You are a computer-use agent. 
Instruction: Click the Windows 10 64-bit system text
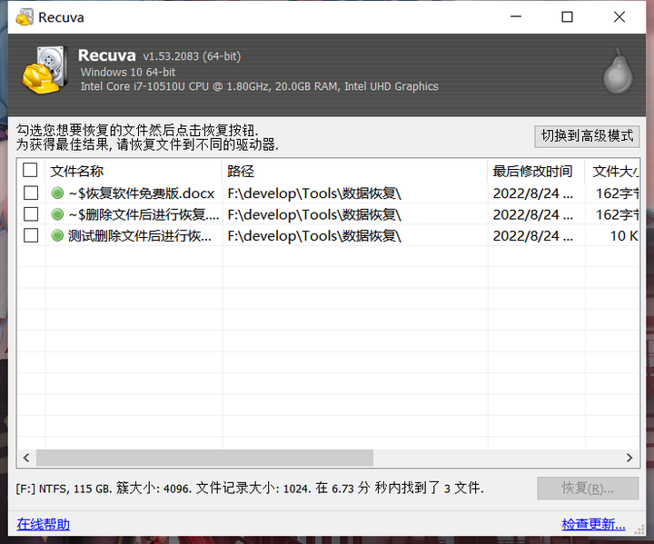128,72
